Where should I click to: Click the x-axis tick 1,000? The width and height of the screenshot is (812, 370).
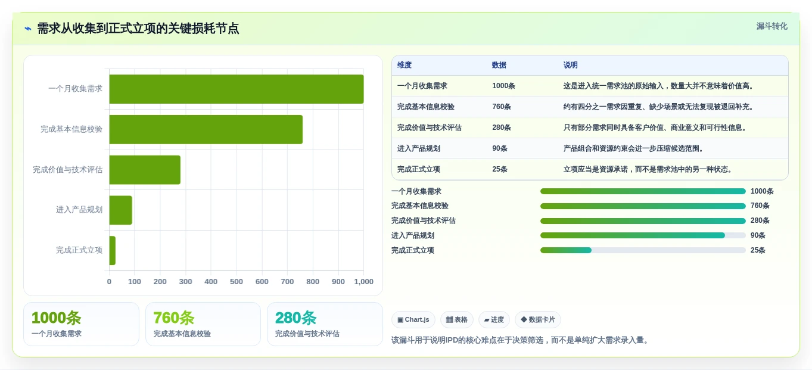point(363,282)
